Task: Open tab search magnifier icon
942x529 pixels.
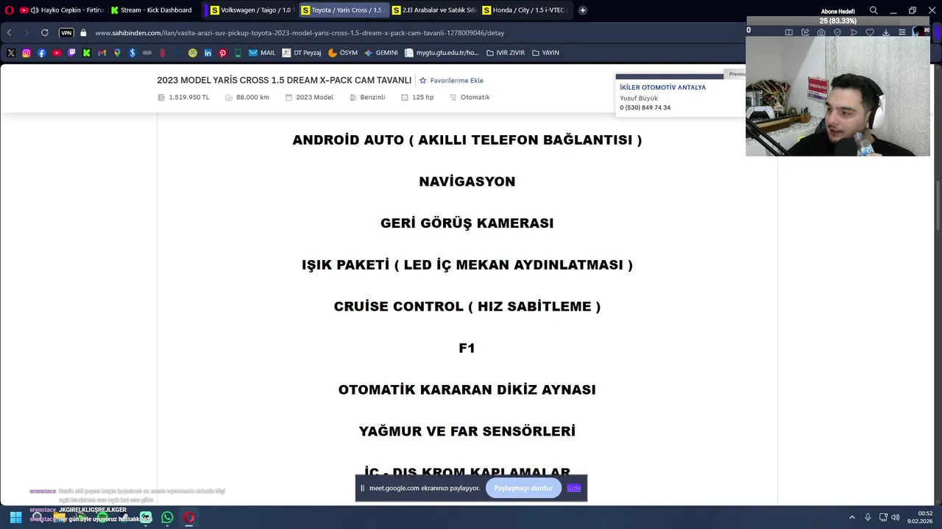Action: [x=874, y=10]
